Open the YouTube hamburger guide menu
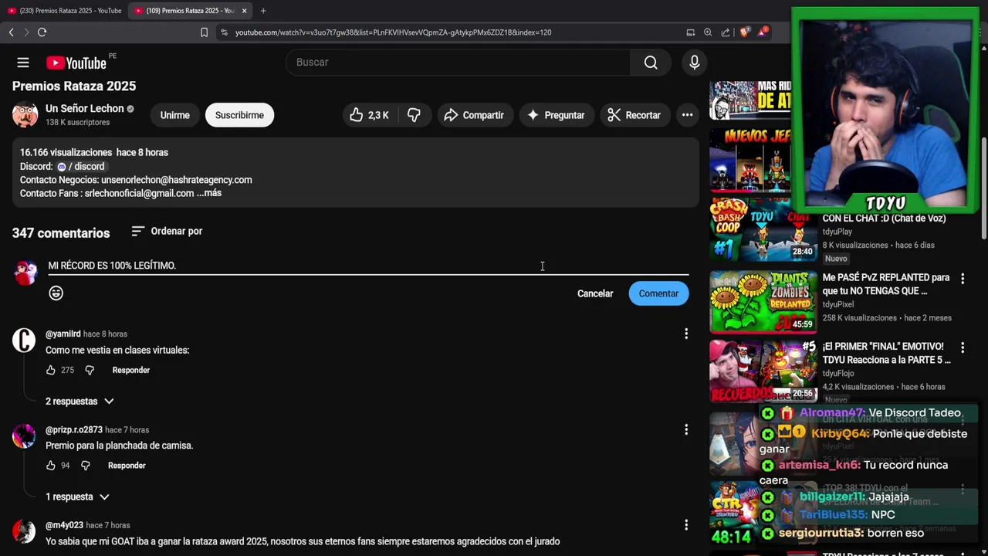Image resolution: width=988 pixels, height=556 pixels. coord(23,63)
